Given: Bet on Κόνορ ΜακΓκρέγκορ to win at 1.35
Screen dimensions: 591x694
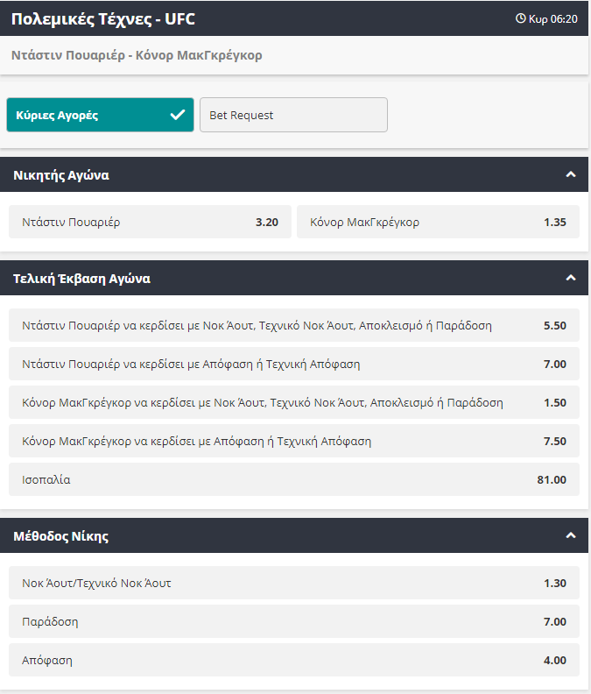Looking at the screenshot, I should point(438,222).
